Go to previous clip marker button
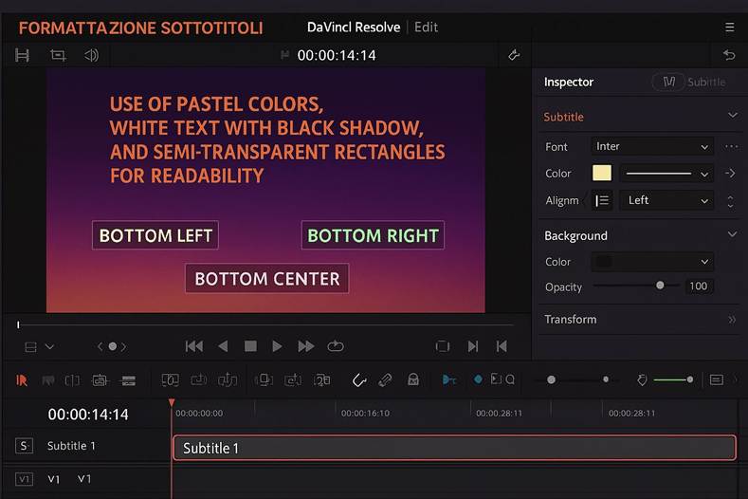The height and width of the screenshot is (499, 748). 502,346
